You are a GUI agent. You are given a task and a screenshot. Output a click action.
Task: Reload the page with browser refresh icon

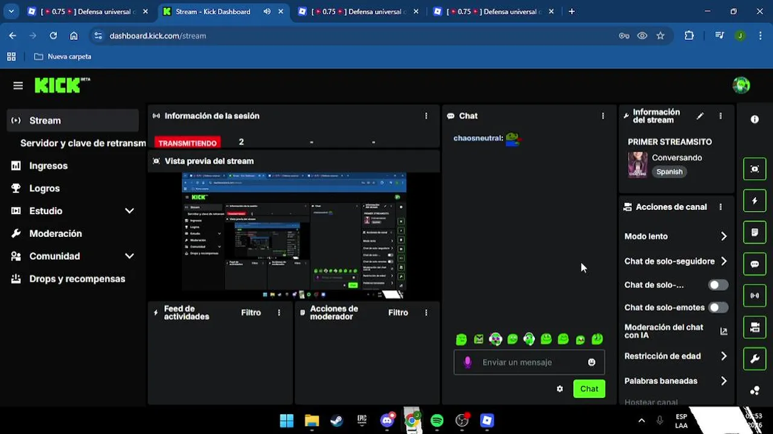53,36
